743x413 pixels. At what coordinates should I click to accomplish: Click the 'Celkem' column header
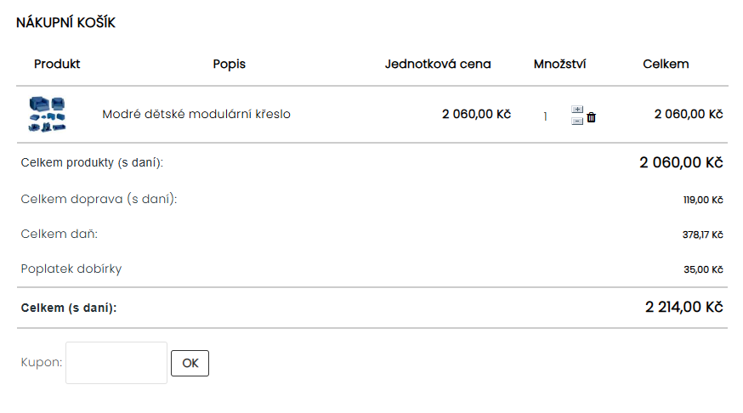666,64
